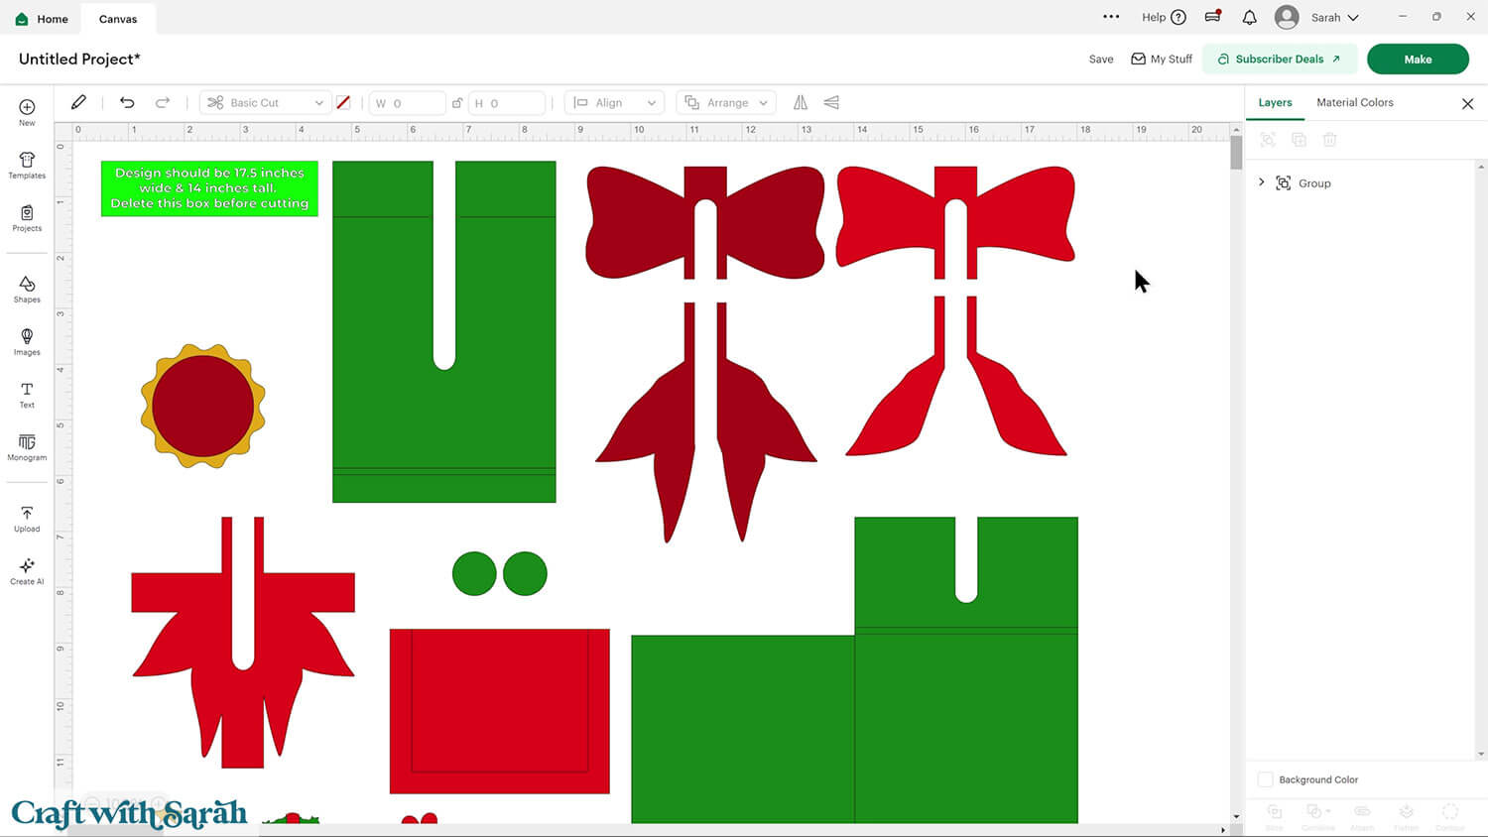Click the Sarah profile avatar
The image size is (1488, 837).
[x=1287, y=17]
